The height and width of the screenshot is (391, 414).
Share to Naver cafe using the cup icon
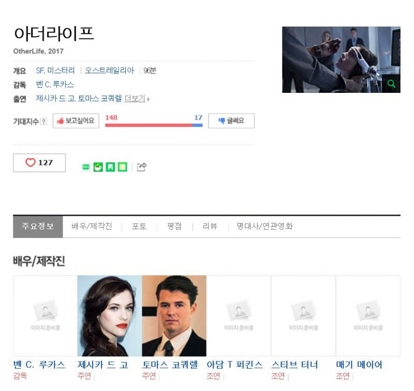98,167
